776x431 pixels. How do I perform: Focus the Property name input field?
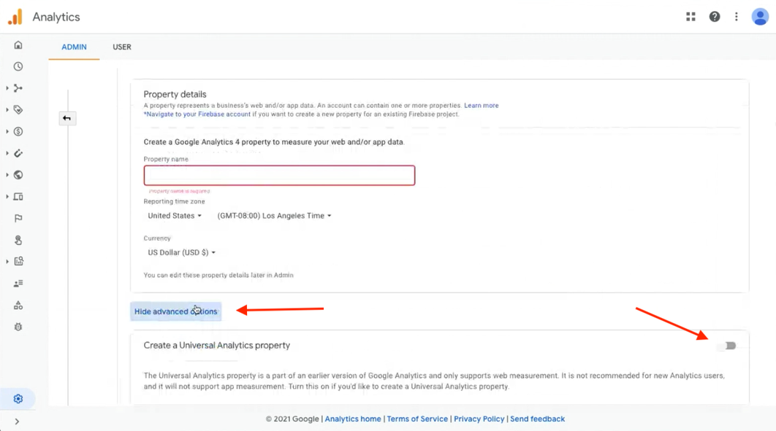coord(279,175)
